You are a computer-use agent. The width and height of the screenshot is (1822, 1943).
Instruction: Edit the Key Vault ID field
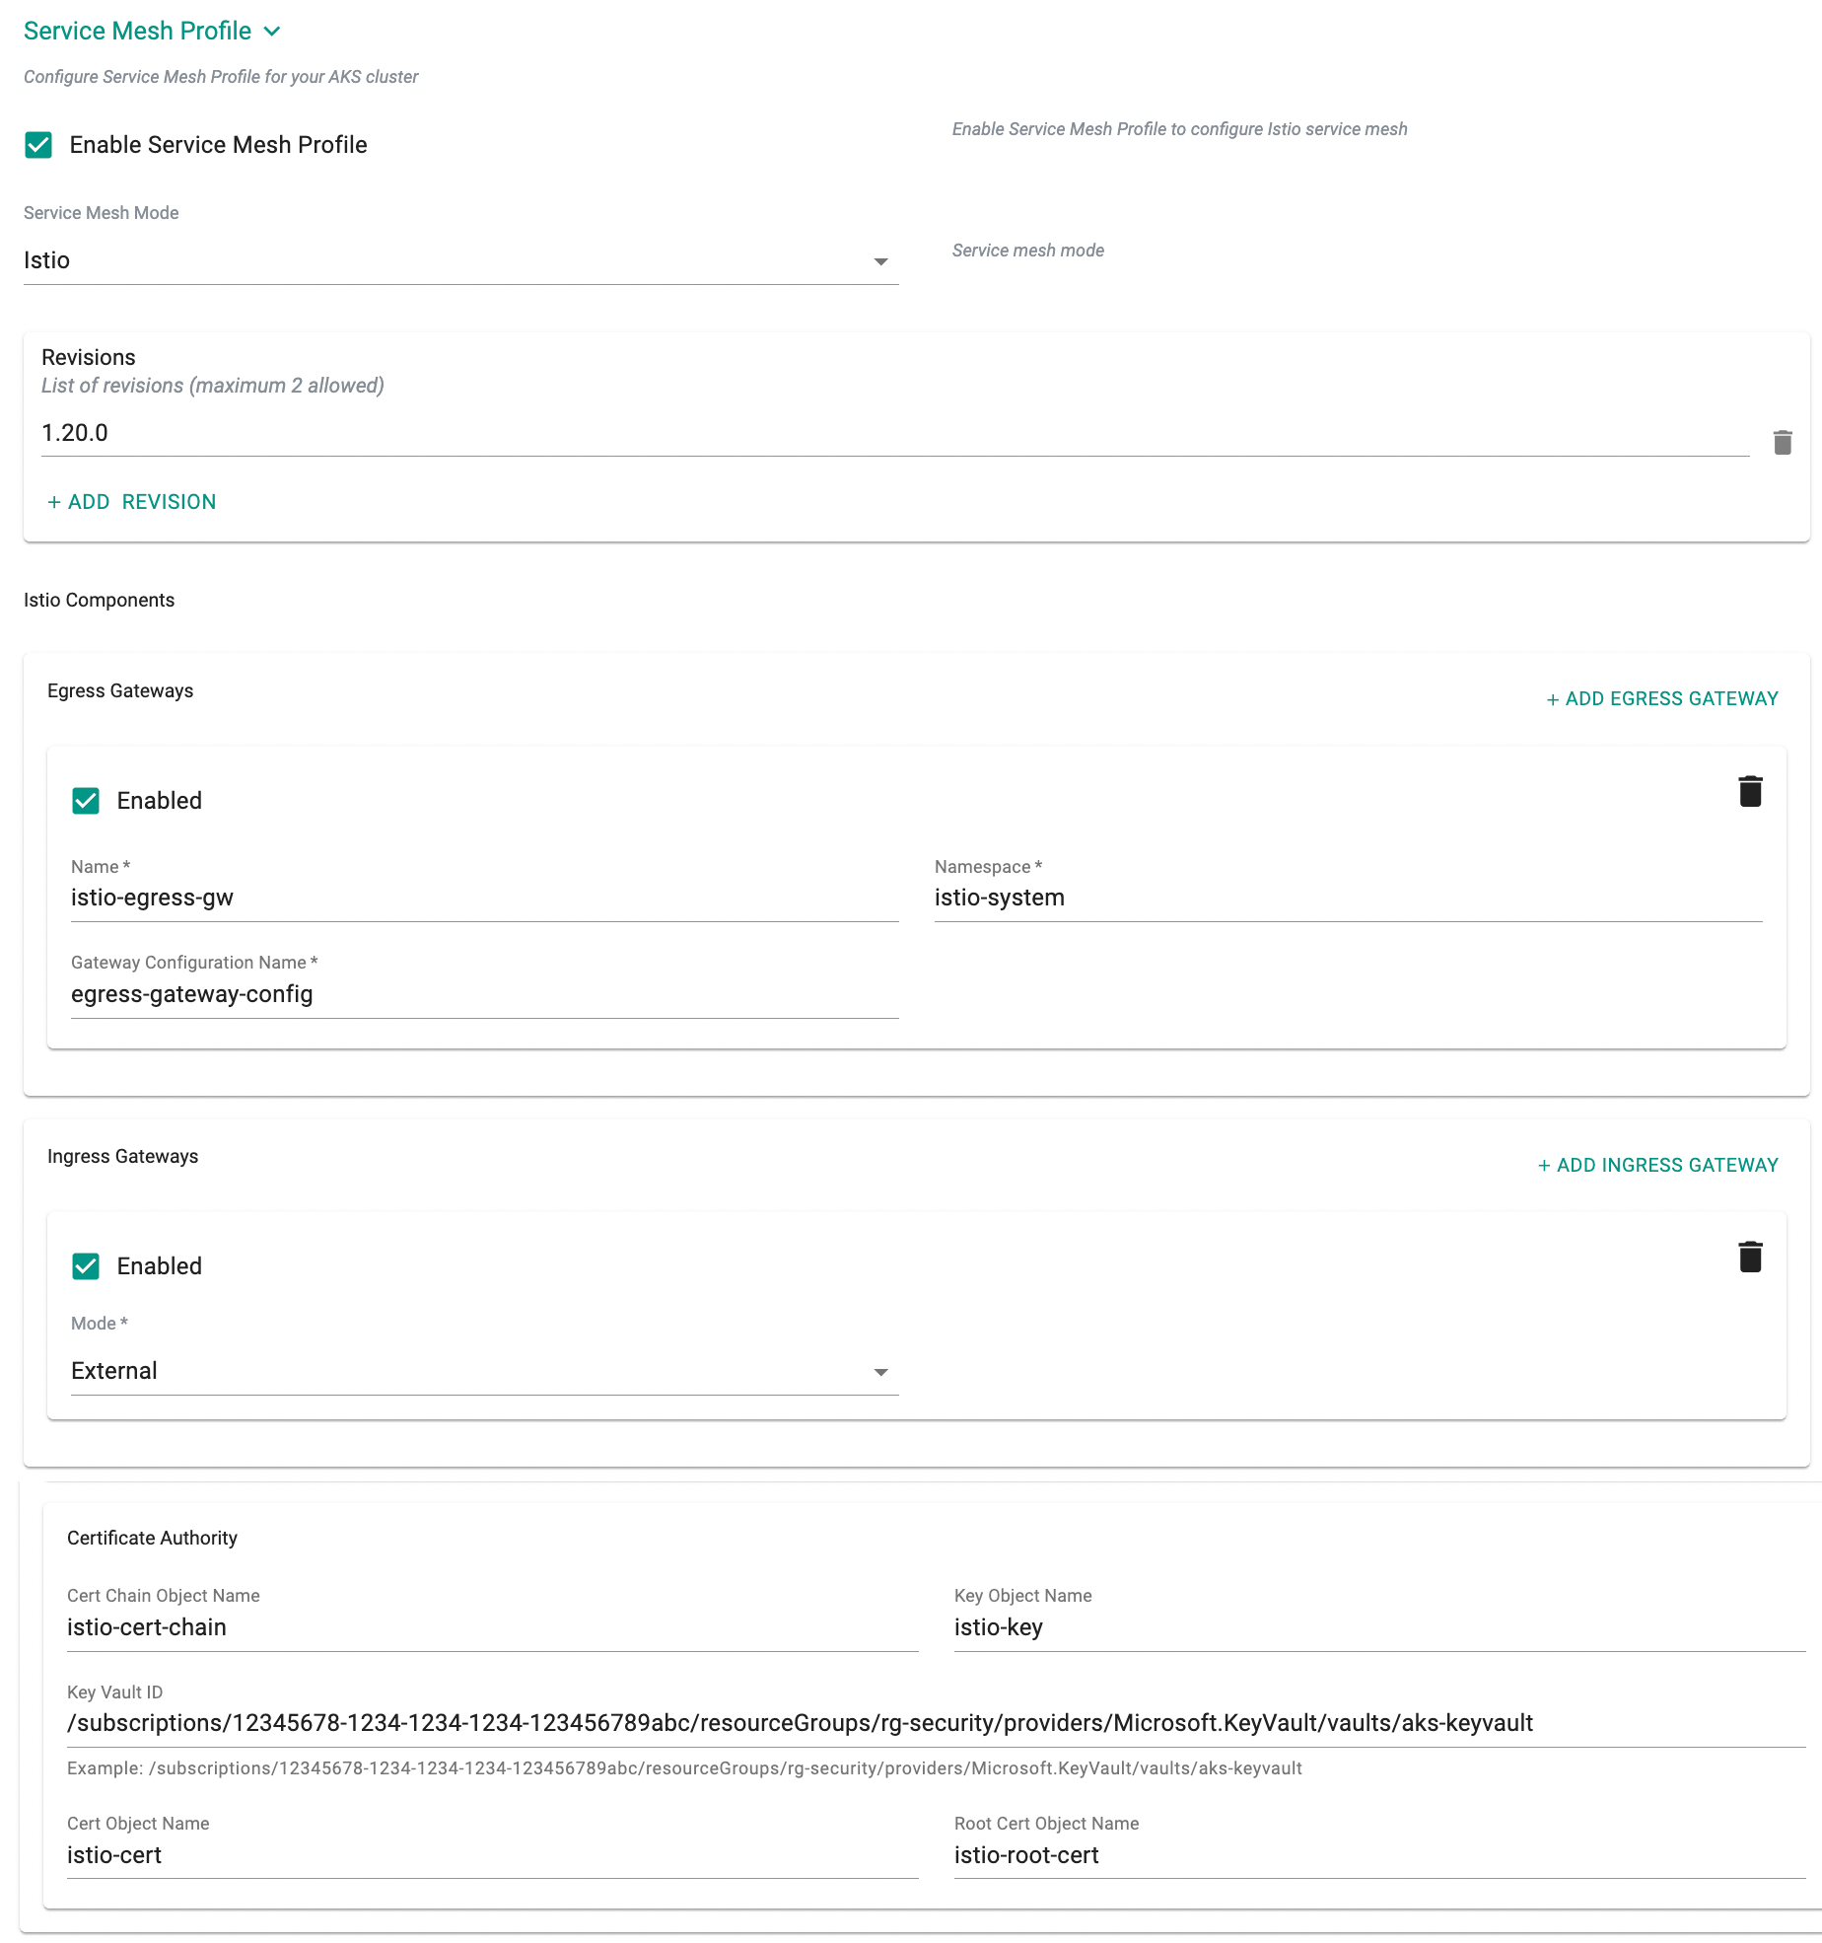(x=935, y=1724)
